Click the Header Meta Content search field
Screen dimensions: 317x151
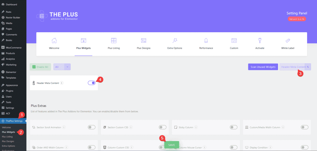pyautogui.click(x=293, y=67)
